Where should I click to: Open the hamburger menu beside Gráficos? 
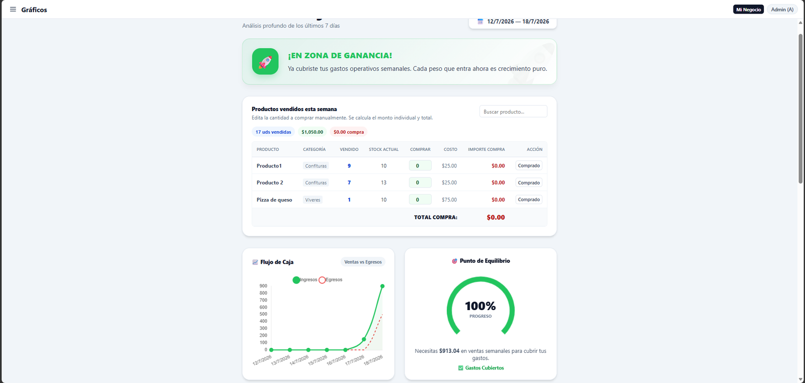(13, 10)
